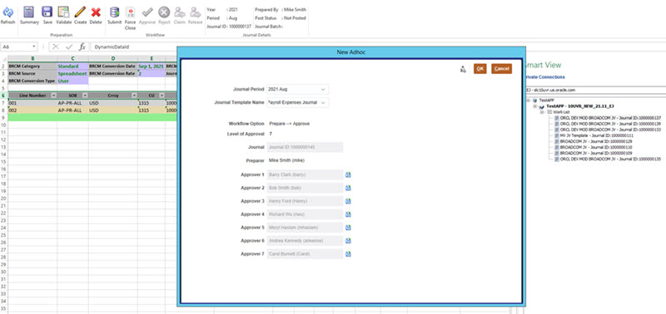This screenshot has height=314, width=666.
Task: Run Validate on the journal
Action: pyautogui.click(x=63, y=12)
